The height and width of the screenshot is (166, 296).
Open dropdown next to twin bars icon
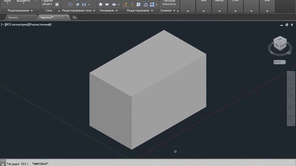point(89,5)
